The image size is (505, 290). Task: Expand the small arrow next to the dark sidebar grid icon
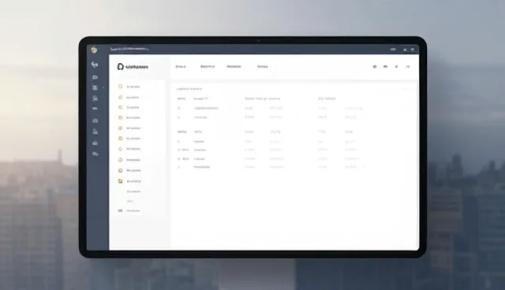tap(103, 87)
